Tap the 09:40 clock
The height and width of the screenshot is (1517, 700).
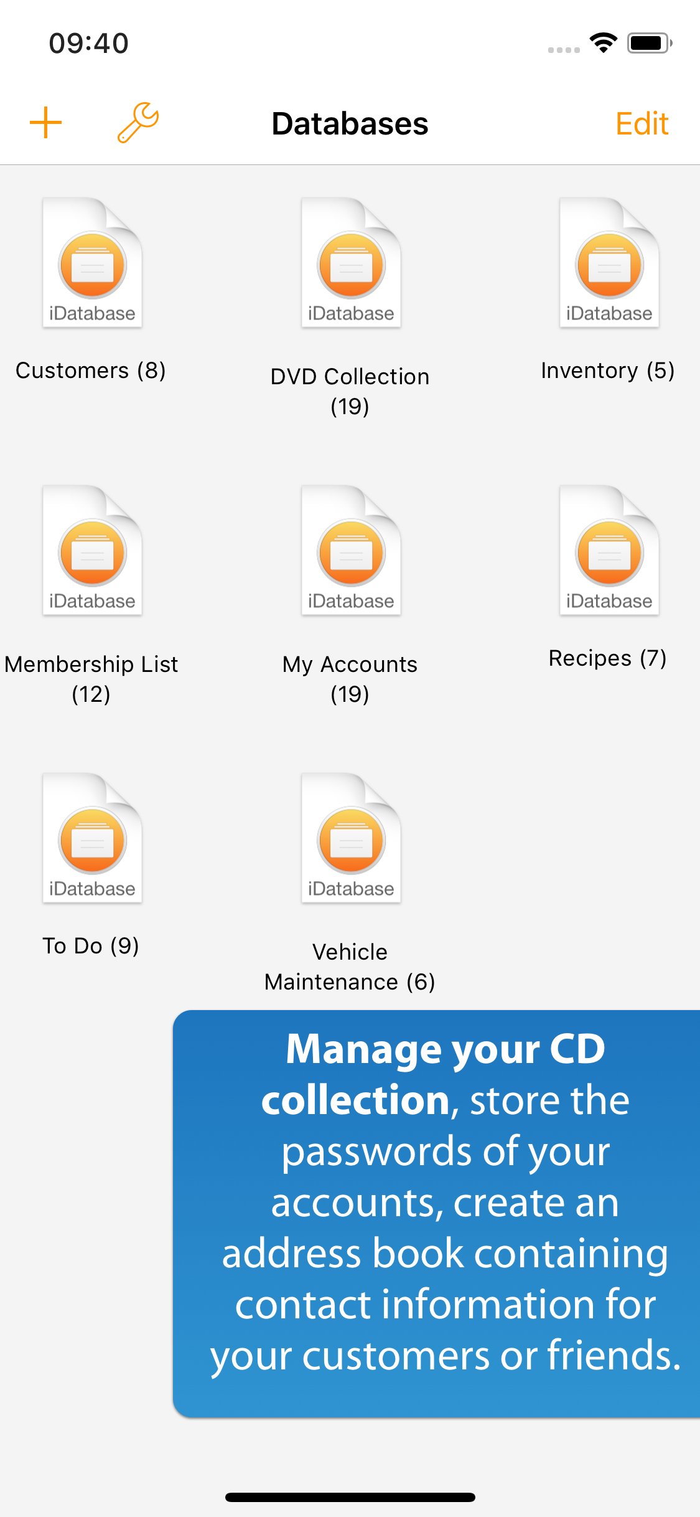(x=89, y=44)
